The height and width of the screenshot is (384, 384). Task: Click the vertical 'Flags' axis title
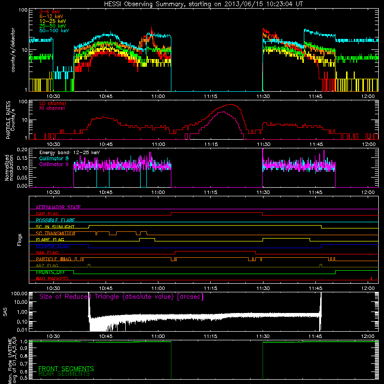[x=20, y=240]
